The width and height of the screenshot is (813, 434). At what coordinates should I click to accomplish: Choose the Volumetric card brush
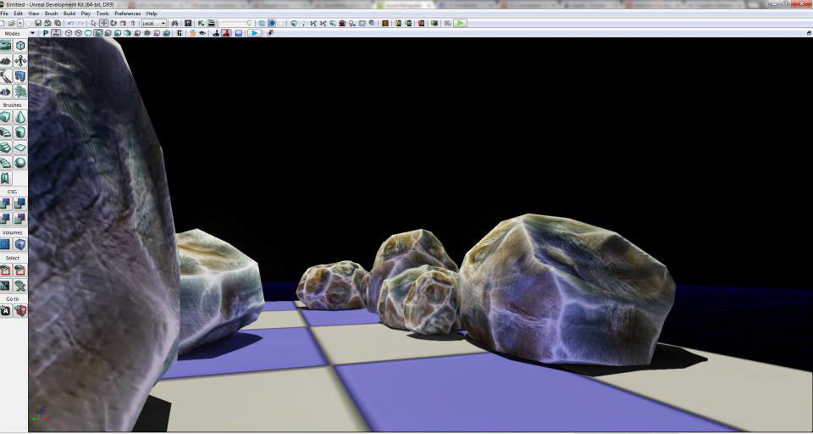tap(5, 179)
